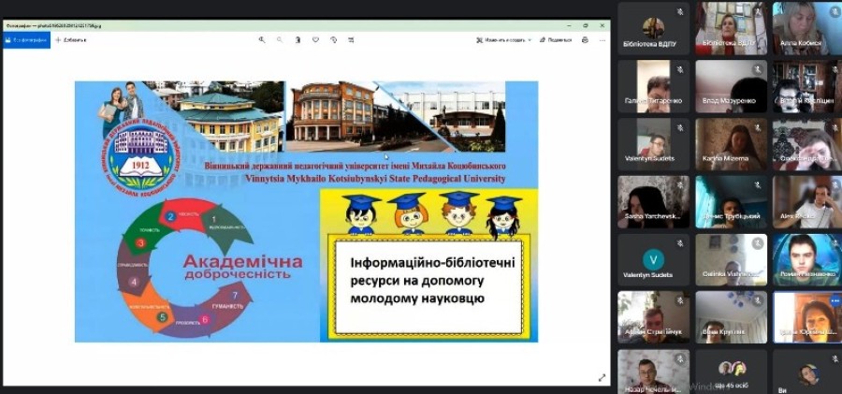Viewport: 842px width, 394px height.
Task: Click mute icon on Алла Кобися tile
Action: coord(836,11)
